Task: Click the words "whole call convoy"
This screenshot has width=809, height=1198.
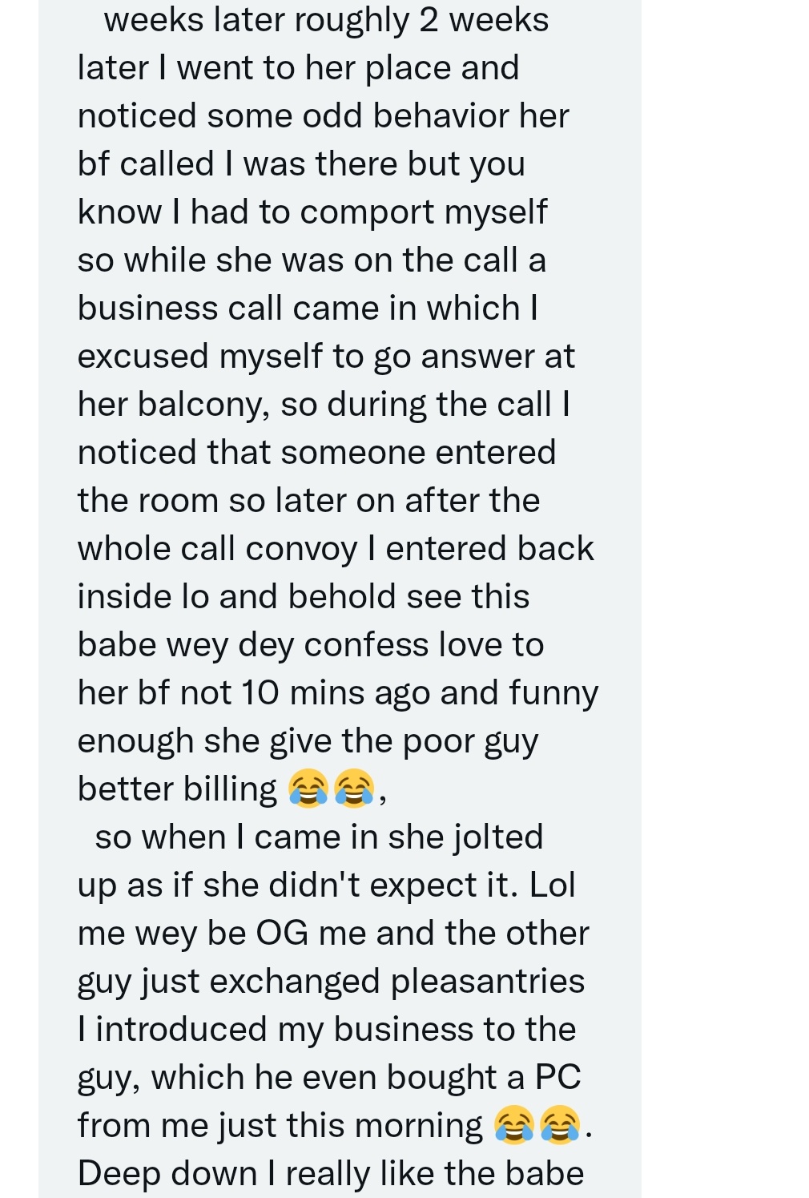Action: pos(218,549)
